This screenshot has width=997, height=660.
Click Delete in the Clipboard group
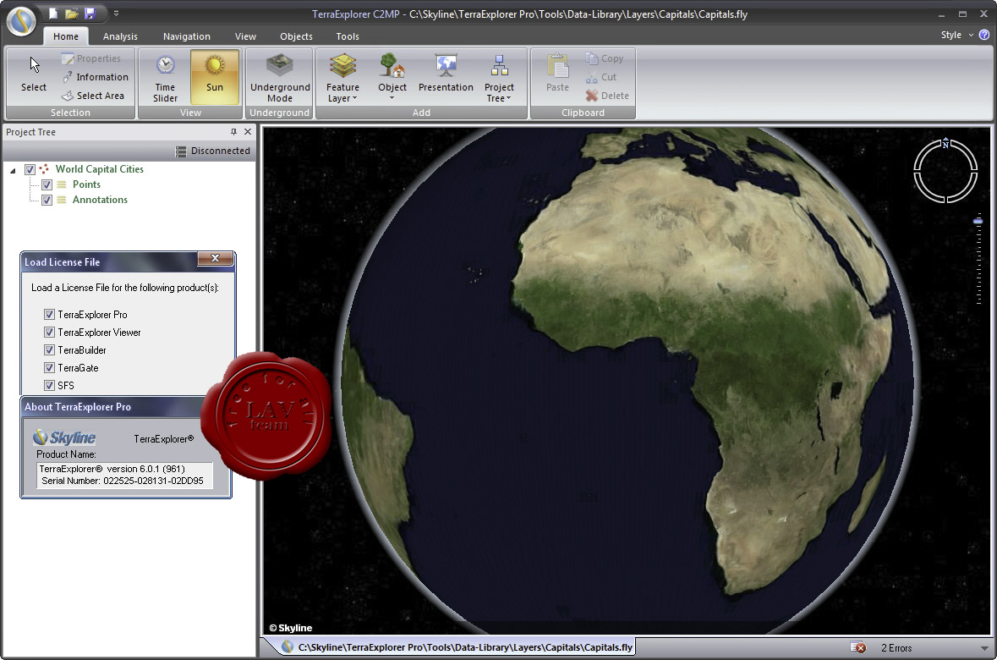point(607,96)
